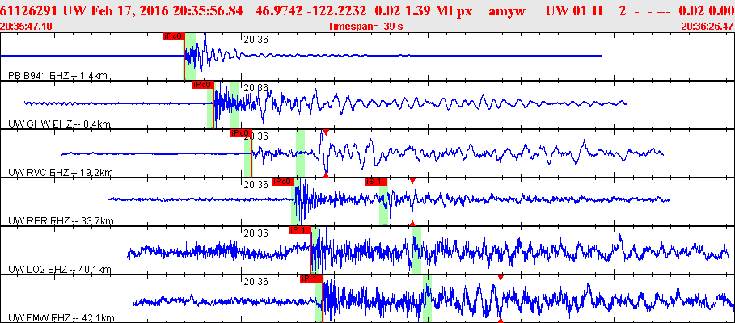Screen dimensions: 735x323
Task: Click the green predicted S window on RVC trace
Action: (300, 153)
